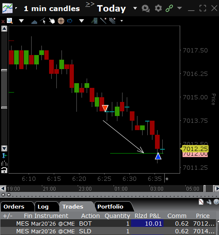Click the '1 min candles' chart period label
Screen dimensions: 219x235
tap(52, 9)
